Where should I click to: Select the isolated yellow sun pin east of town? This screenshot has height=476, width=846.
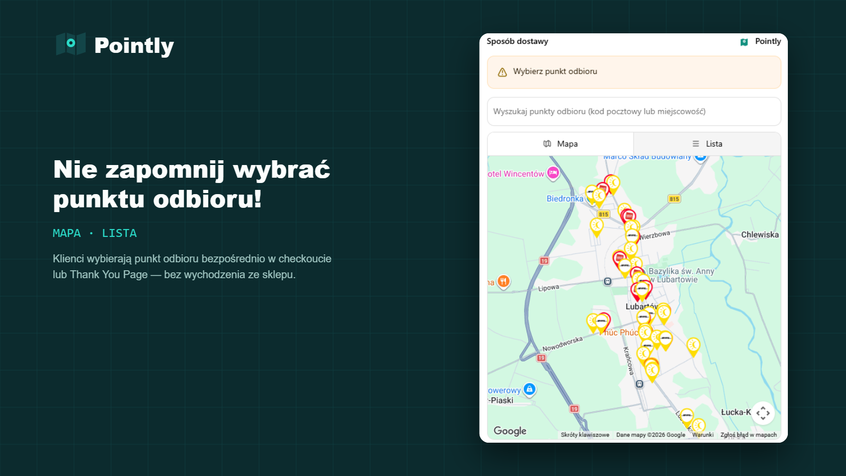[693, 346]
